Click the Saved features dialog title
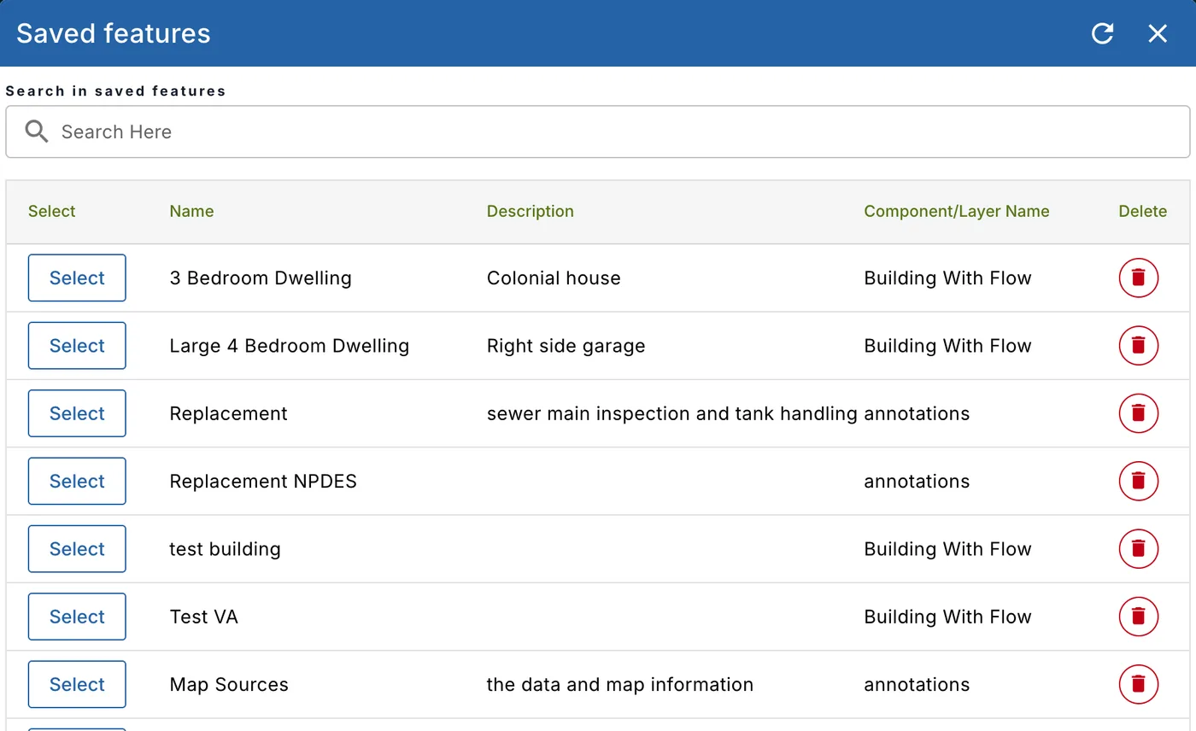This screenshot has height=731, width=1196. coord(113,33)
